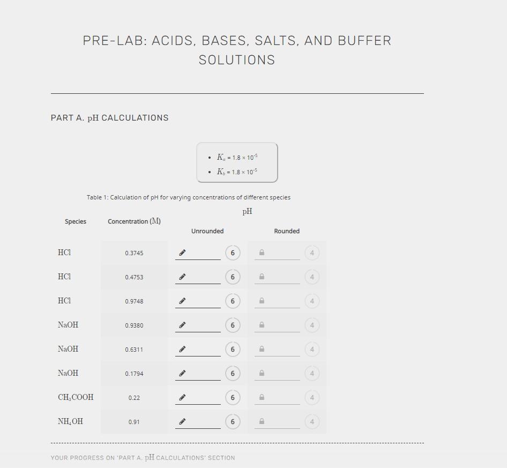Toggle the lock for NaOH 0.9380 rounded answer

click(262, 325)
